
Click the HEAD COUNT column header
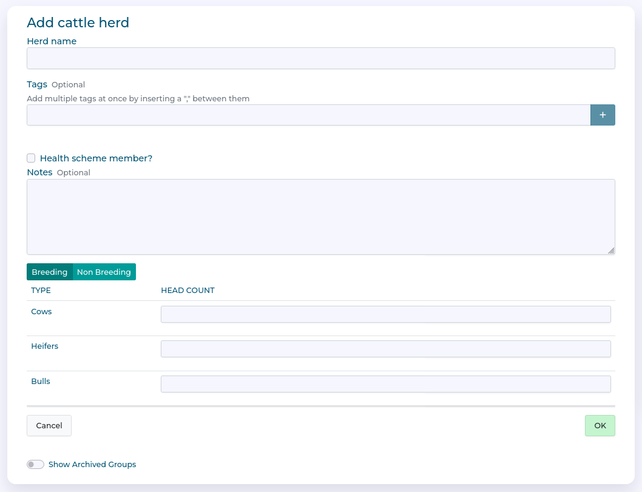coord(188,291)
